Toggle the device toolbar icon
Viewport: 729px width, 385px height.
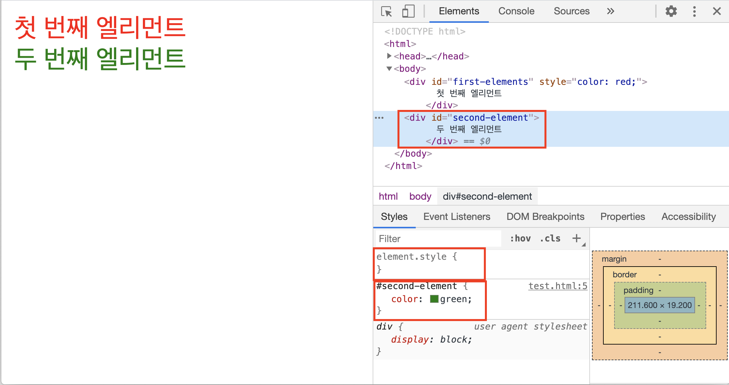point(408,11)
